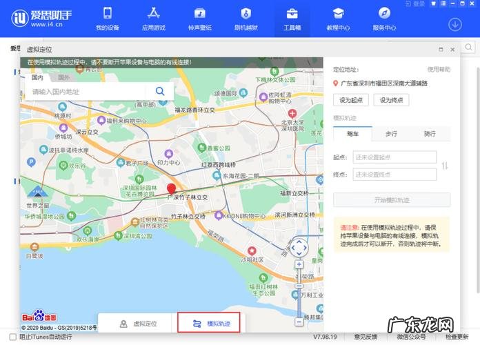480x345 pixels.
Task: Open the 服务中心 service center
Action: point(384,19)
